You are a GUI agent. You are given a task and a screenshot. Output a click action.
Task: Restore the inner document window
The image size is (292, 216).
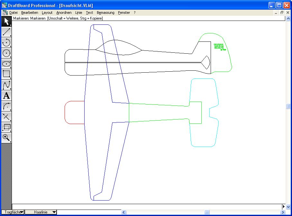pos(282,13)
